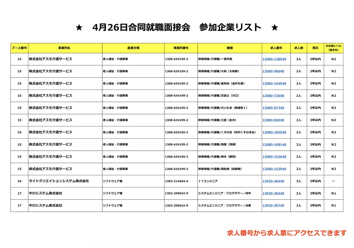Click the ブース番号 column header
Image resolution: width=354 pixels, height=248 pixels.
(19, 48)
